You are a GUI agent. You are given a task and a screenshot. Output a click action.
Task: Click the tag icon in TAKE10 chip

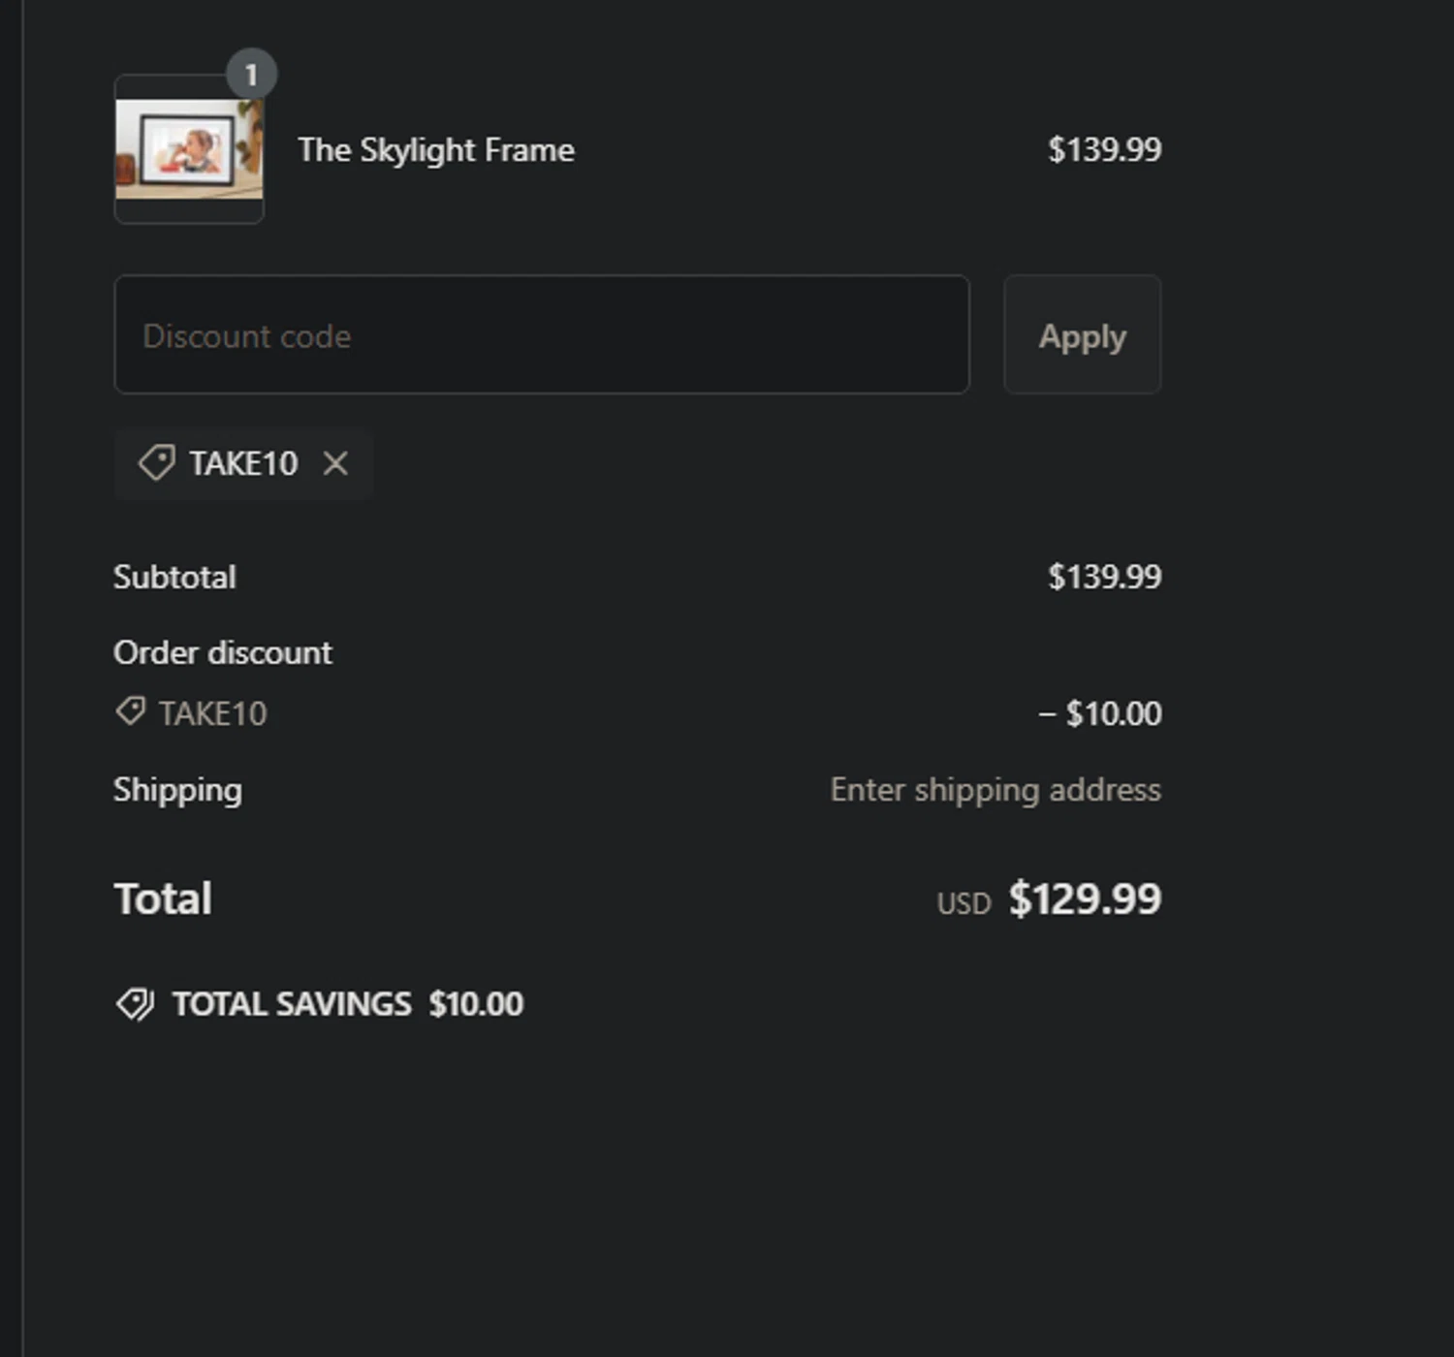pyautogui.click(x=156, y=462)
